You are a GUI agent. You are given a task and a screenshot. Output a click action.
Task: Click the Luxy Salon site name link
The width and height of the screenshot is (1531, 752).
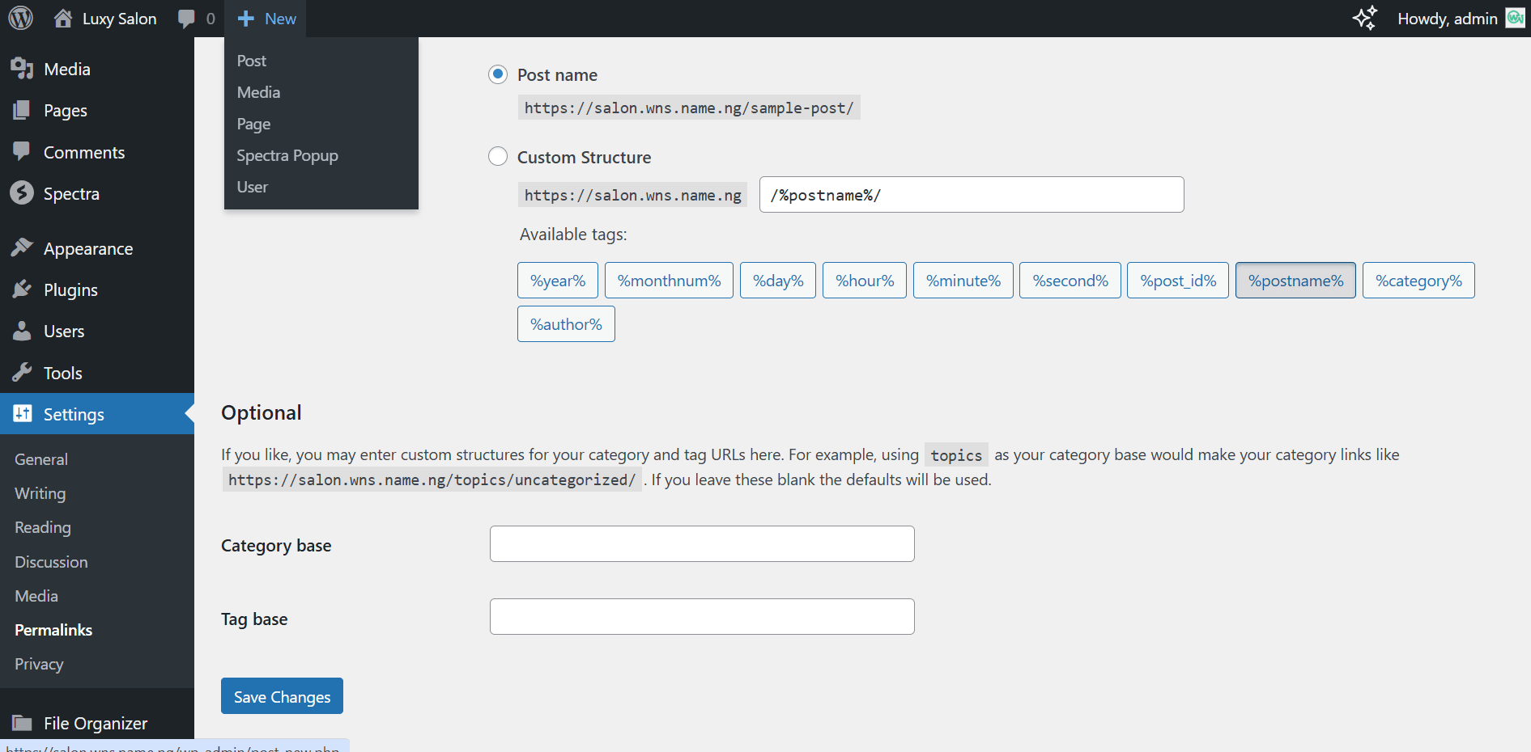point(120,19)
